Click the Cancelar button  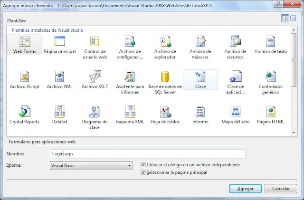tap(281, 189)
